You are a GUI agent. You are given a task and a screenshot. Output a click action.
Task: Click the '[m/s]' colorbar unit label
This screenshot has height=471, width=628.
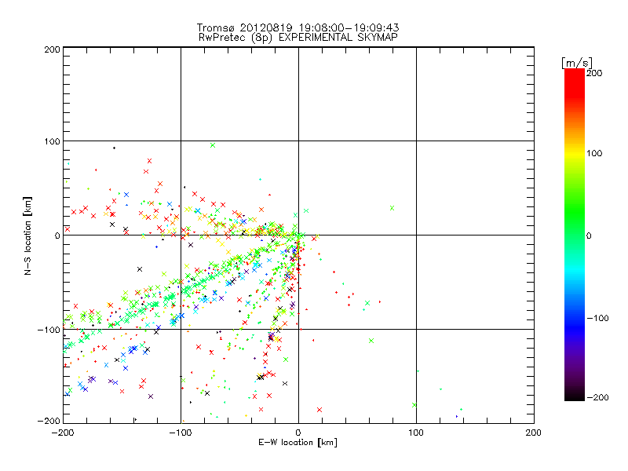click(x=577, y=63)
